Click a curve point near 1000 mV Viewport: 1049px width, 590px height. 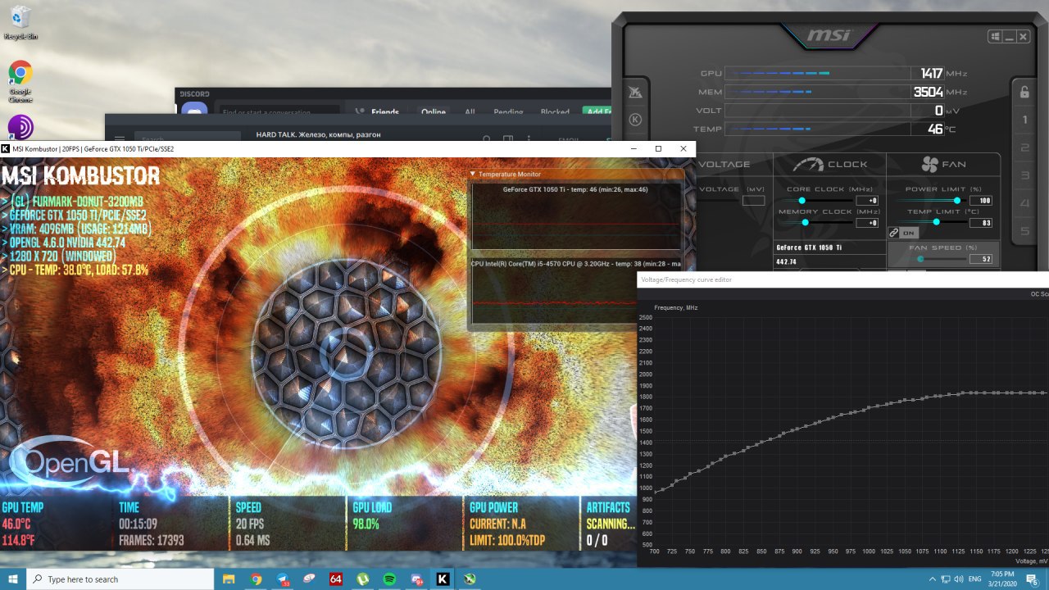[869, 407]
